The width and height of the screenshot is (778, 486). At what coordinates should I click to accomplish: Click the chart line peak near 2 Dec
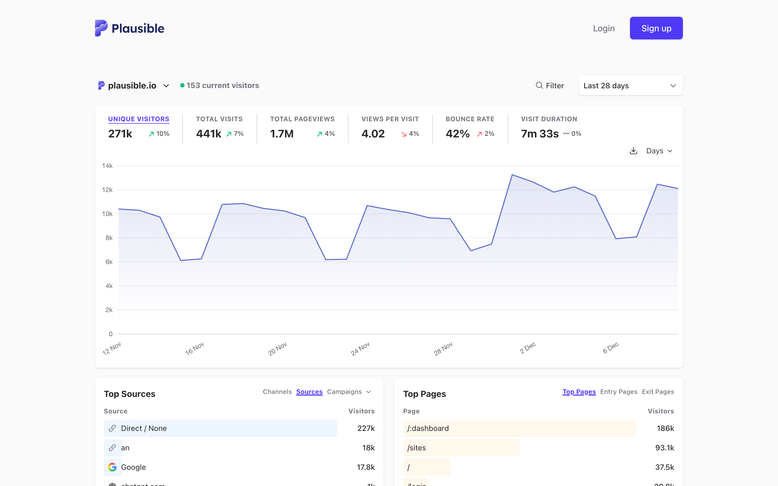(512, 175)
